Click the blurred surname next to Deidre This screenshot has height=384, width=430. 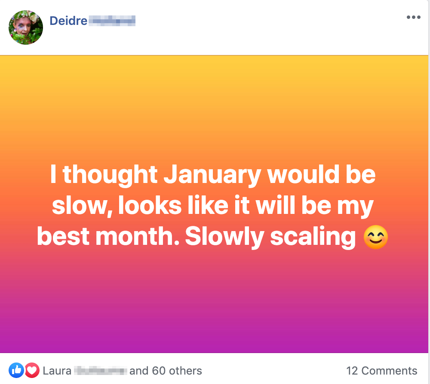[x=112, y=21]
